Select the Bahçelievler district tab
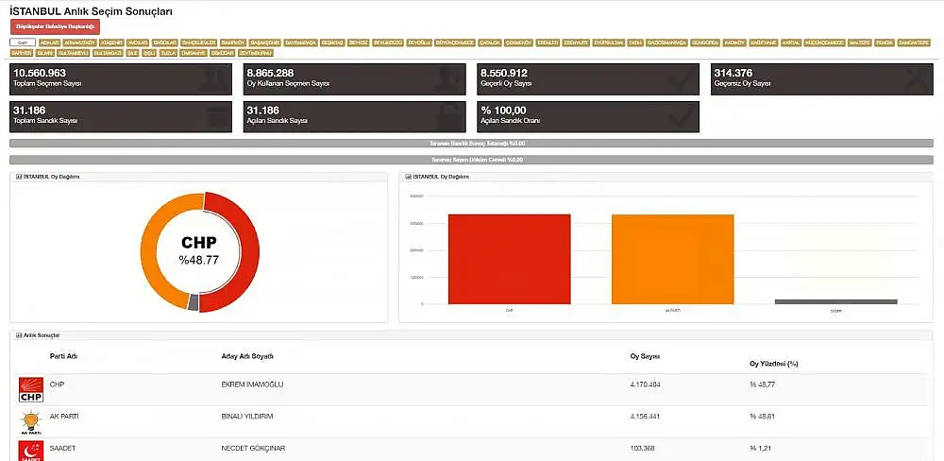Image resolution: width=944 pixels, height=461 pixels. click(198, 43)
